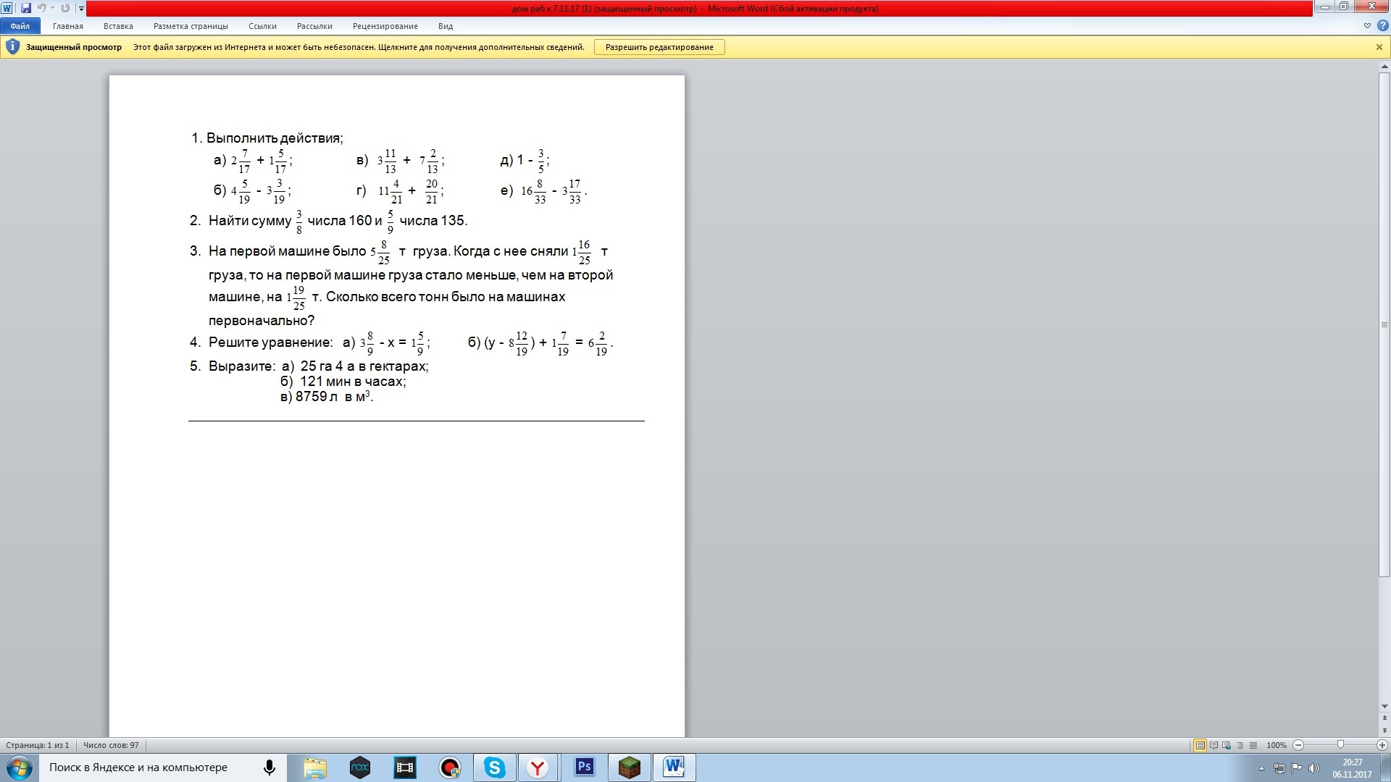
Task: Open Skype from the taskbar
Action: pyautogui.click(x=495, y=768)
